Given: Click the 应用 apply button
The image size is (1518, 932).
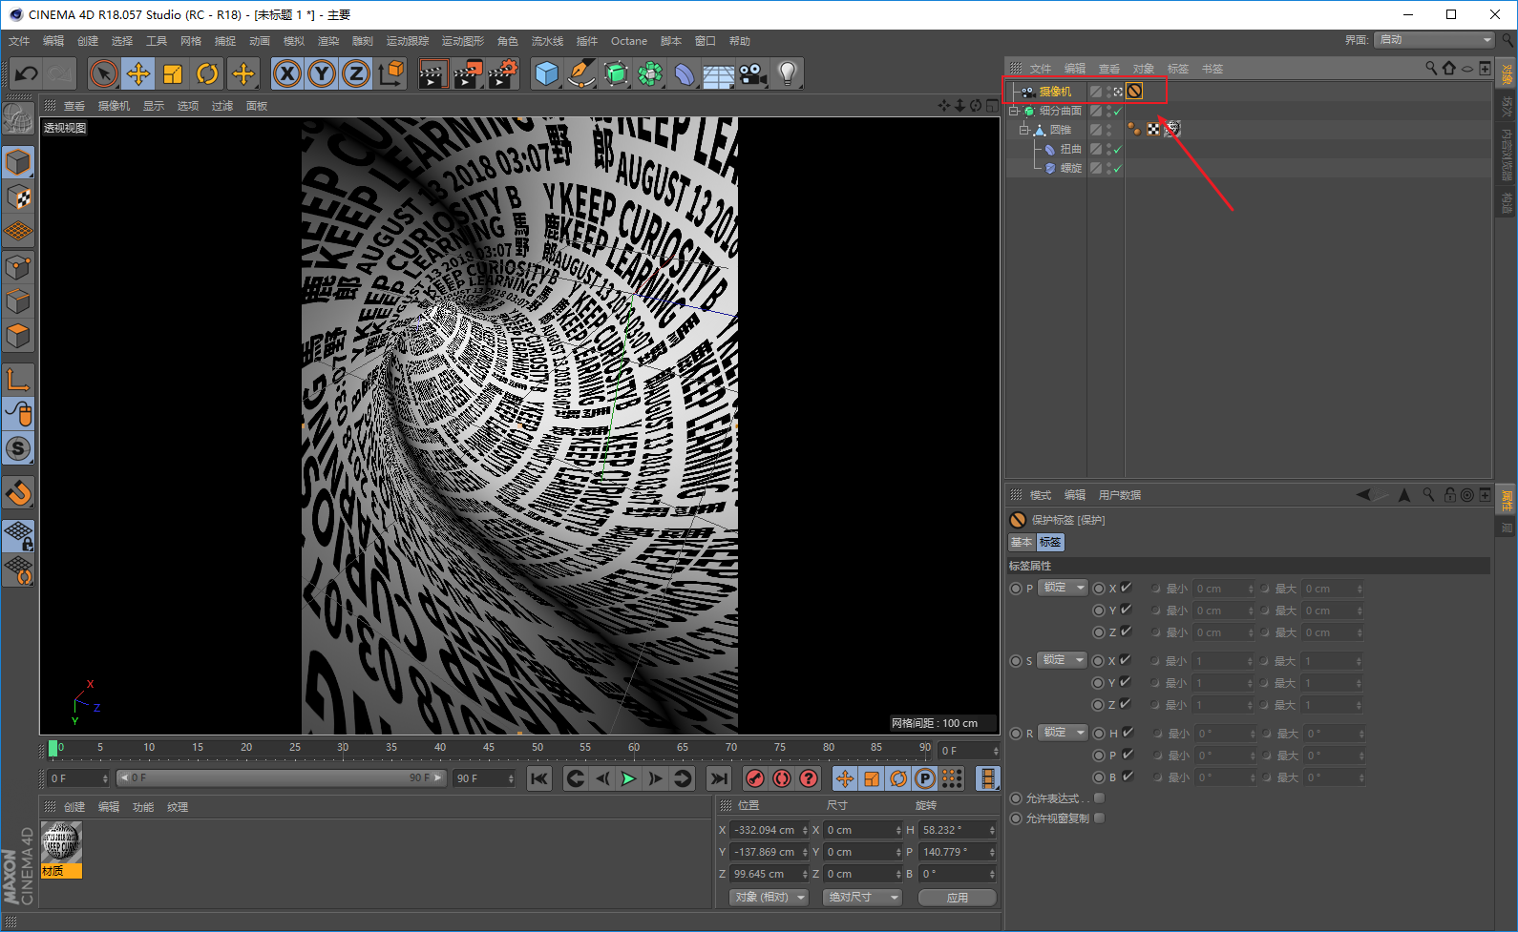Looking at the screenshot, I should (958, 898).
